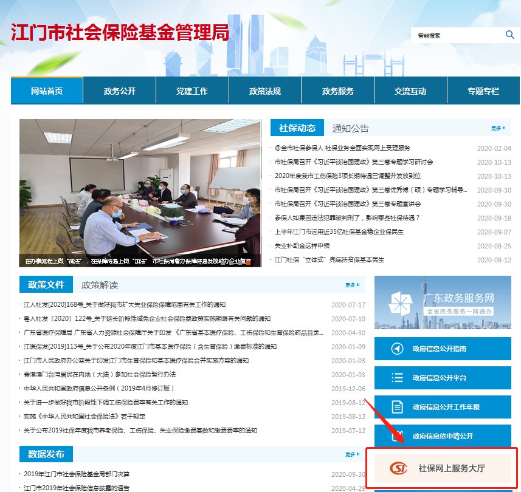Open the 专题专栏 navigation item
521x492 pixels.
pos(483,91)
